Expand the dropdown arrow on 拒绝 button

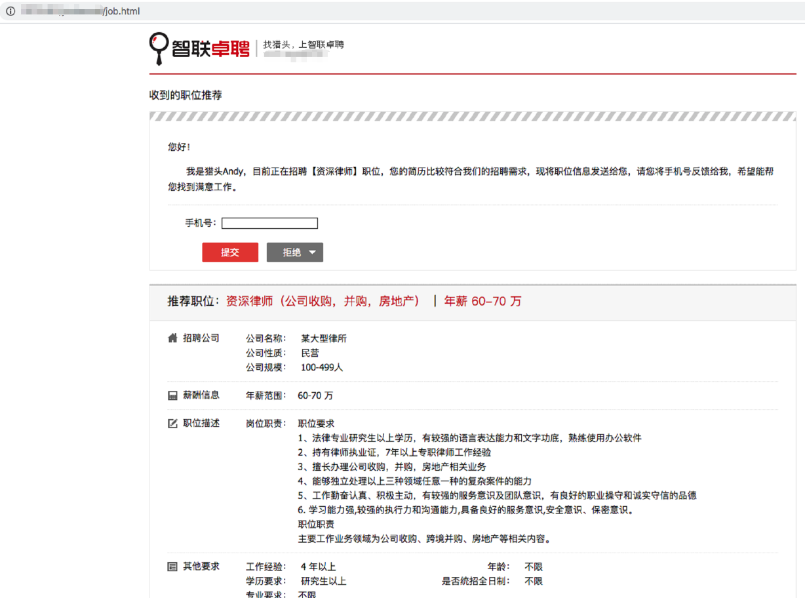tap(313, 252)
